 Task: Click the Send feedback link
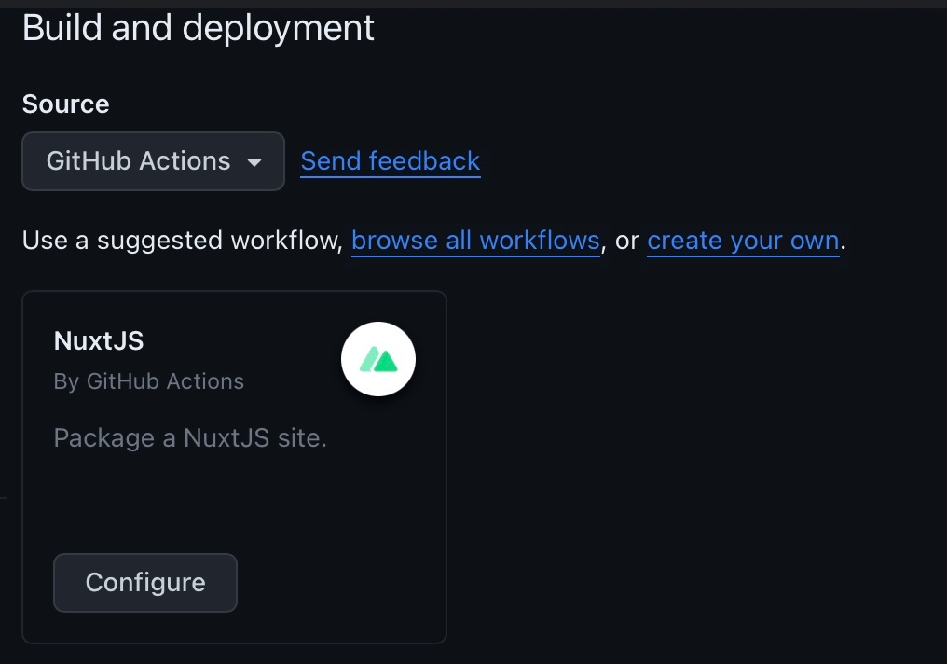click(x=391, y=161)
